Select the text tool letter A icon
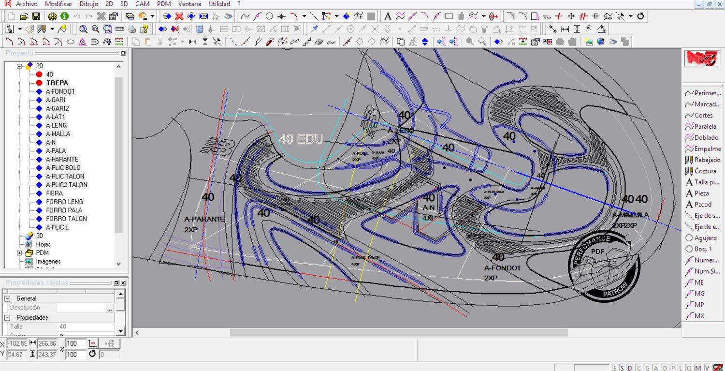The width and height of the screenshot is (725, 371). pyautogui.click(x=387, y=16)
